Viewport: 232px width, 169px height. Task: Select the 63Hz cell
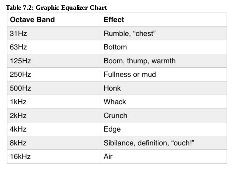(18, 47)
